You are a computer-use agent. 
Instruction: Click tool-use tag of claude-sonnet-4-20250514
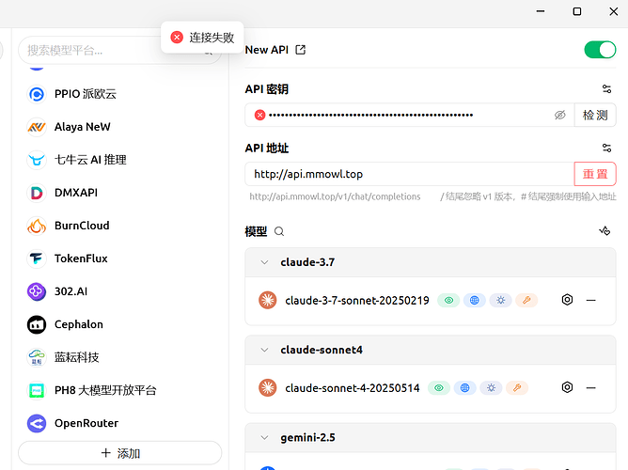517,388
